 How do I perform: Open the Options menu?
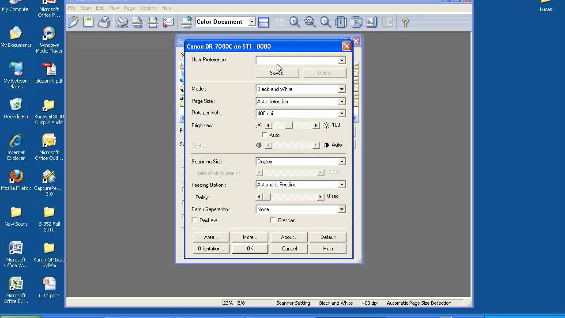[x=148, y=8]
